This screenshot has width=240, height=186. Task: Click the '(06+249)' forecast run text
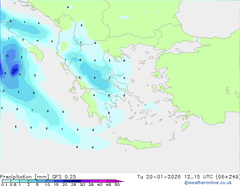228,177
